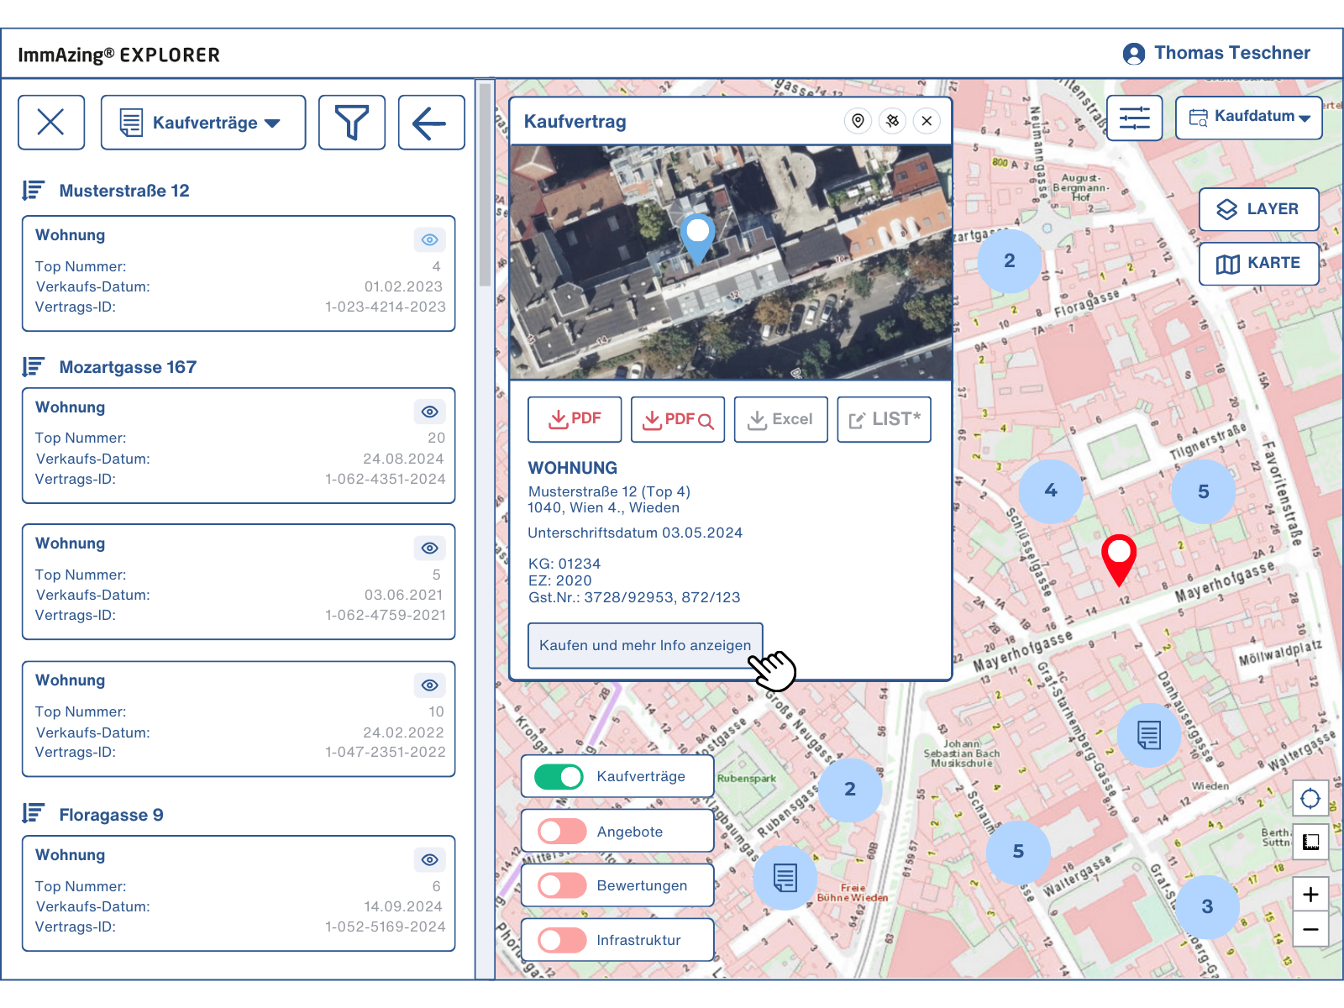Click the sort icon beside Mozartgasse 167

33,367
